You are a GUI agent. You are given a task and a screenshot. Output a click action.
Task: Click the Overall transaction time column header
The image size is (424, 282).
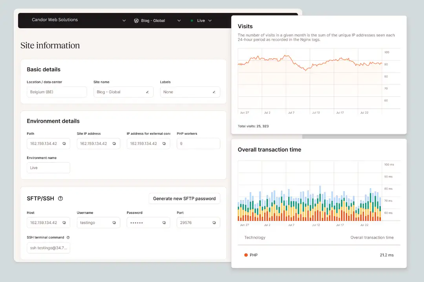coord(372,237)
